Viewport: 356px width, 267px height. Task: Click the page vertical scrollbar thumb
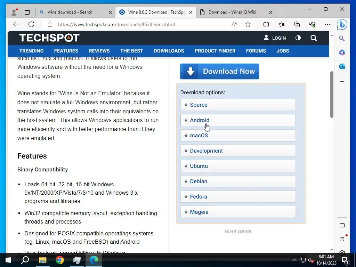click(x=332, y=95)
